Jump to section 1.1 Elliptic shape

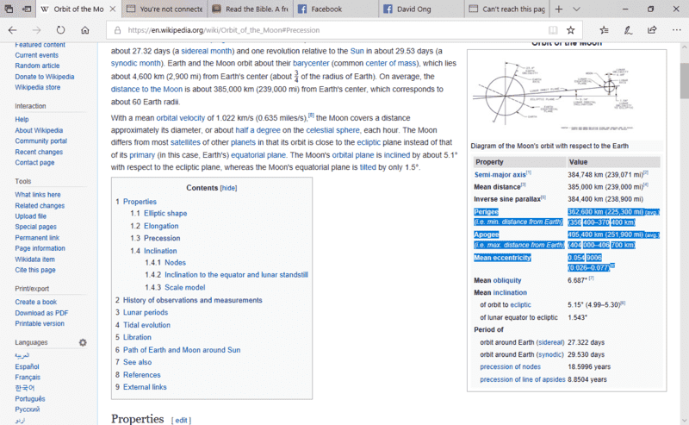click(x=165, y=213)
